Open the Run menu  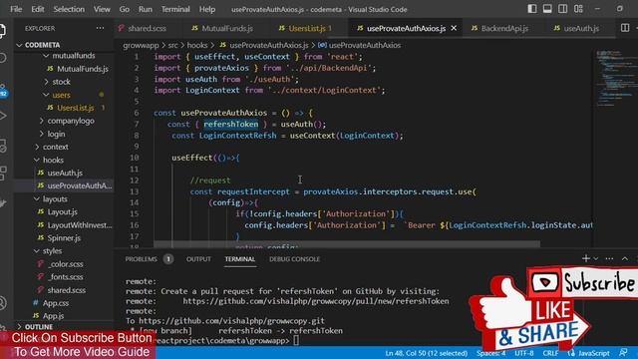(x=146, y=9)
